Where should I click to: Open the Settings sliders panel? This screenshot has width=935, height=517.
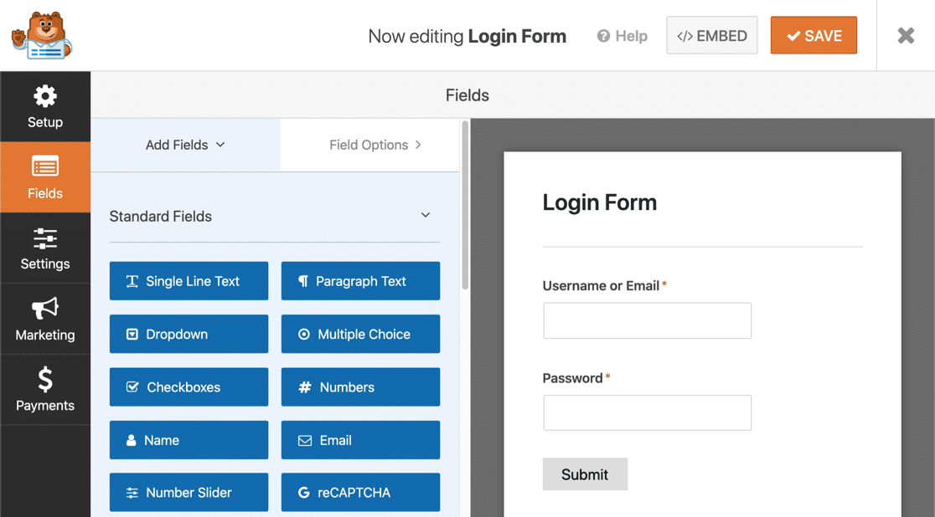tap(45, 248)
